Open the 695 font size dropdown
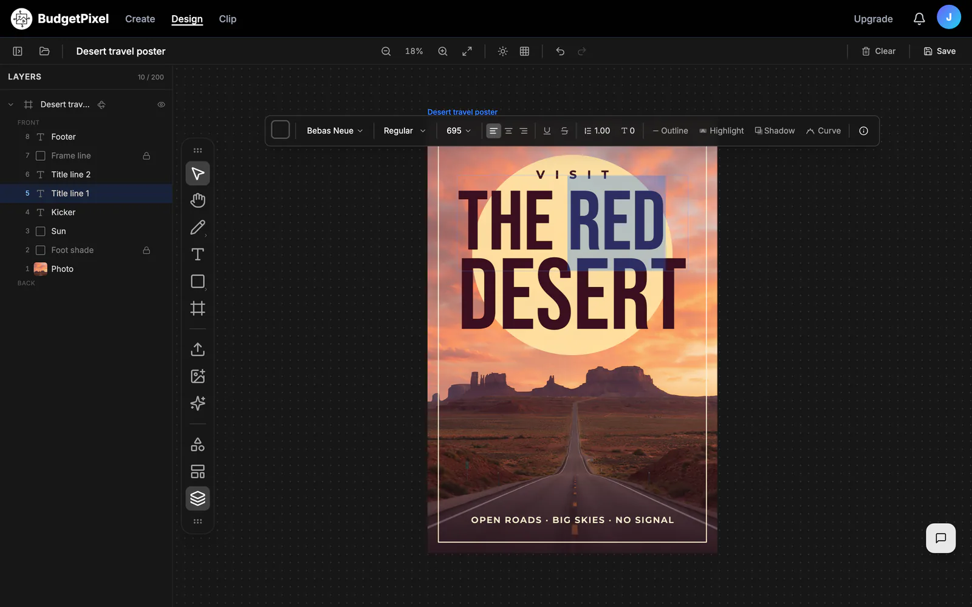 click(459, 131)
